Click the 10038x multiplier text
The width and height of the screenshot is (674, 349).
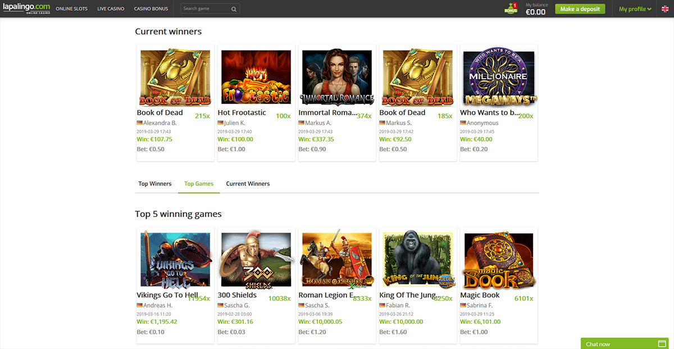click(x=279, y=298)
